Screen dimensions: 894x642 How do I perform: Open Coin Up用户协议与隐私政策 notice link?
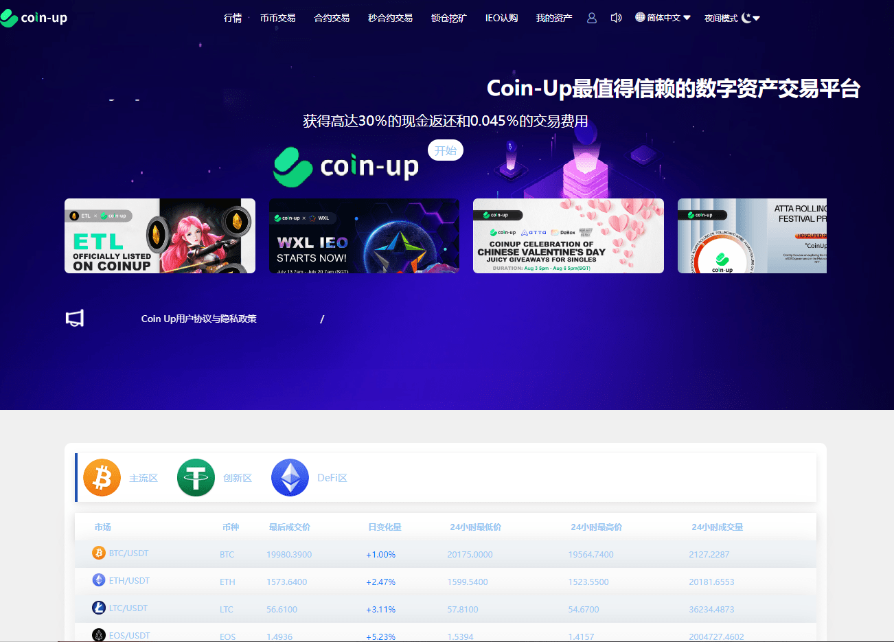tap(198, 319)
